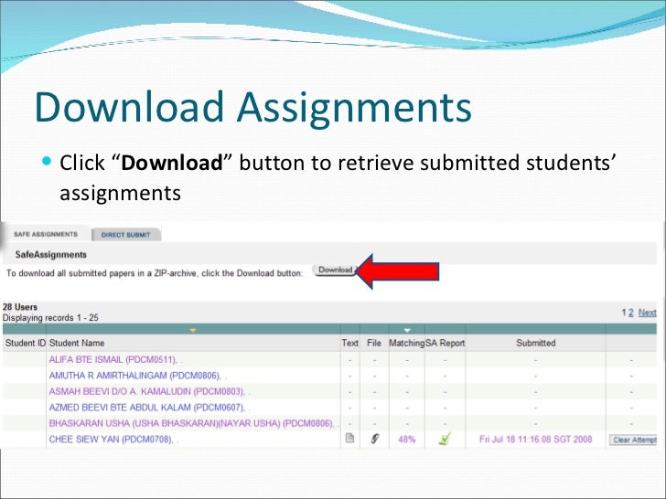This screenshot has width=666, height=499.
Task: Click the Matching column header
Action: pos(406,343)
